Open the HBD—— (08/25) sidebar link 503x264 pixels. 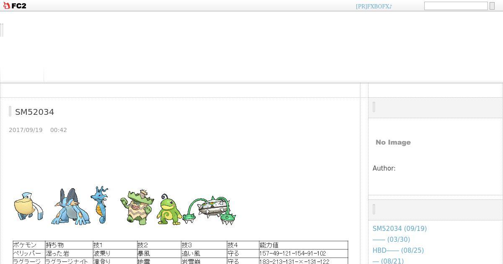(398, 251)
